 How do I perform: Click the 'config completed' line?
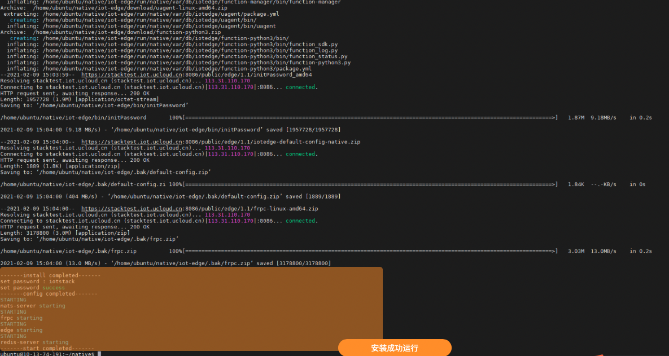click(x=49, y=294)
